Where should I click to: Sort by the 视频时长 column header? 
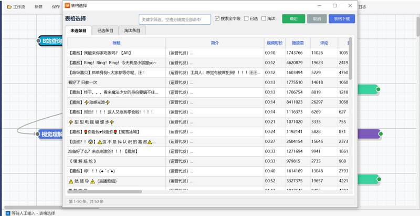(x=275, y=43)
